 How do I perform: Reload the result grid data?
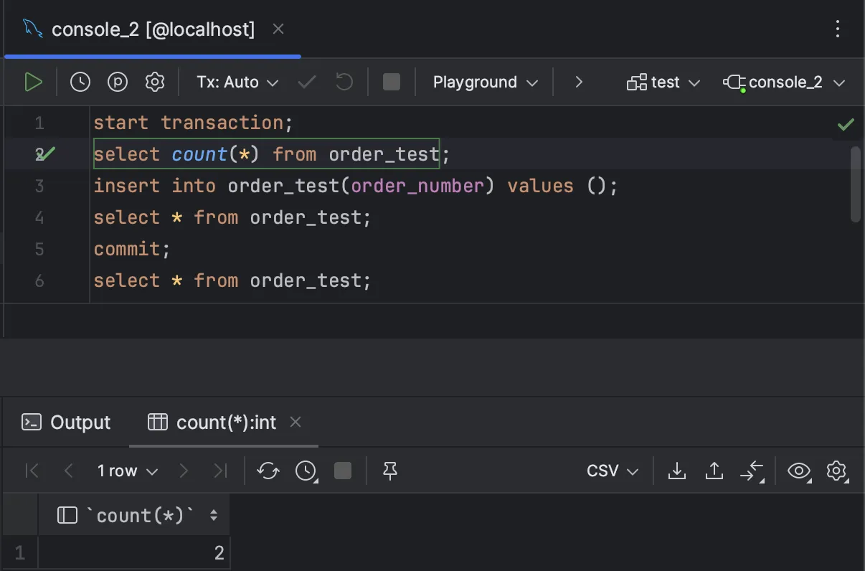[x=268, y=471]
